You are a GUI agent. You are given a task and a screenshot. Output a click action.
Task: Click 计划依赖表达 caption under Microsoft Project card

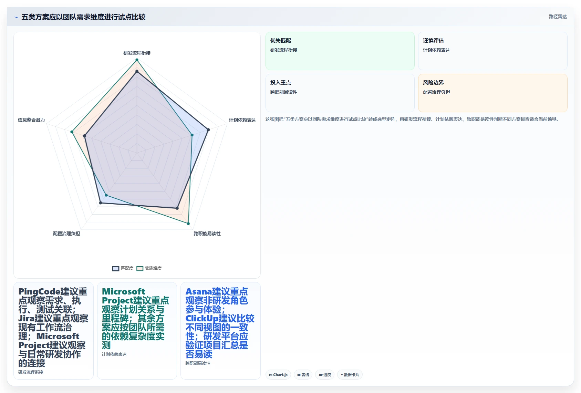[x=114, y=354]
